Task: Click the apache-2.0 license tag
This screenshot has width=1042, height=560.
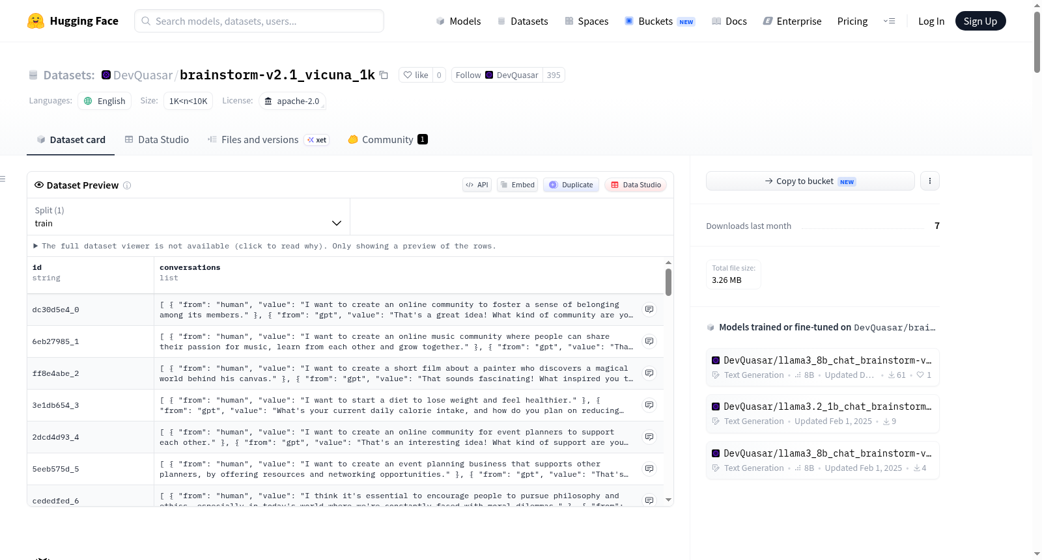Action: pyautogui.click(x=292, y=101)
